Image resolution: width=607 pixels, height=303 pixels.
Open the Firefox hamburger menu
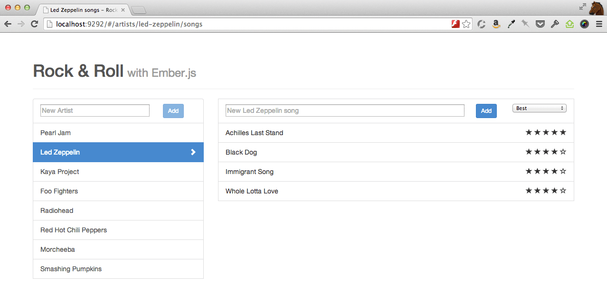[x=599, y=24]
